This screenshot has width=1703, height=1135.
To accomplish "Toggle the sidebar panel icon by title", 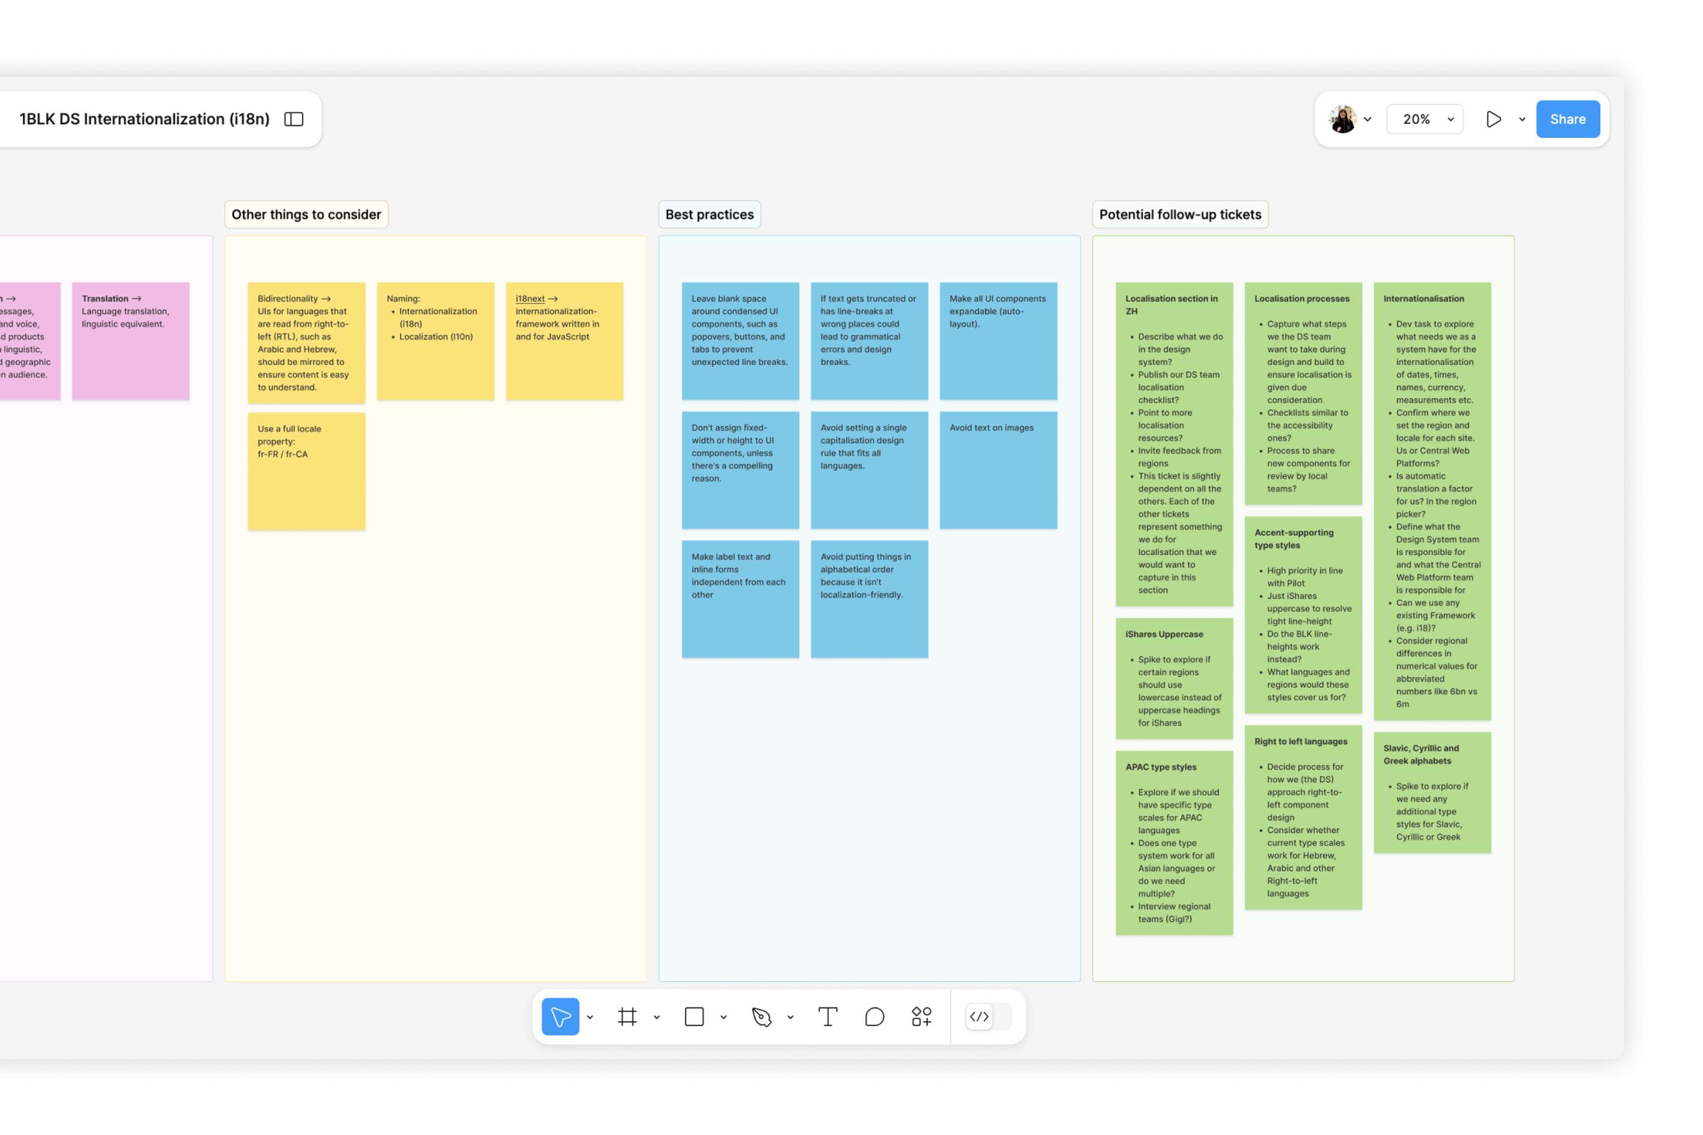I will (293, 119).
